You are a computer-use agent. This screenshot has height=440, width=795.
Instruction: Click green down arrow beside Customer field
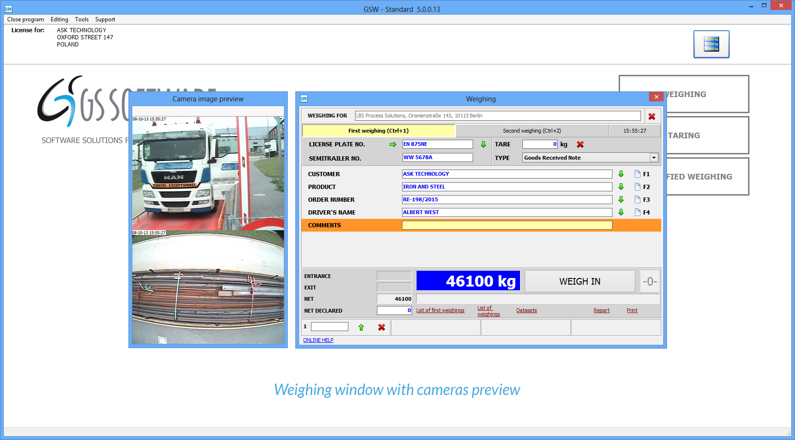tap(621, 174)
